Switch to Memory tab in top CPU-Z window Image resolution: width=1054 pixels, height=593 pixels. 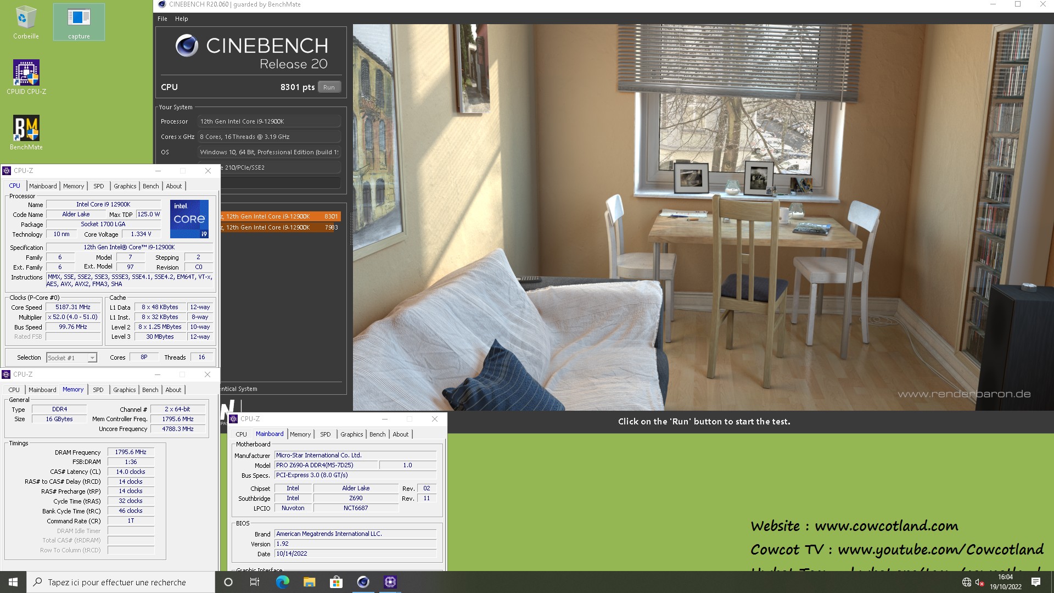click(x=74, y=186)
